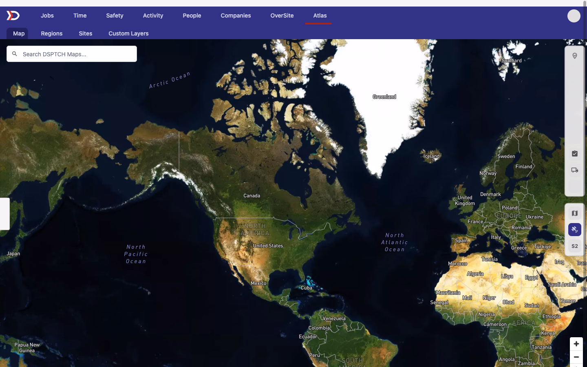The width and height of the screenshot is (587, 367).
Task: Open the Activity menu
Action: (x=153, y=15)
